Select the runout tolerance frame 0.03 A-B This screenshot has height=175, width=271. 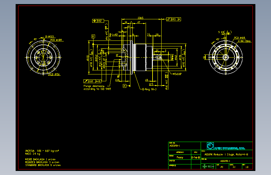(x=92, y=81)
